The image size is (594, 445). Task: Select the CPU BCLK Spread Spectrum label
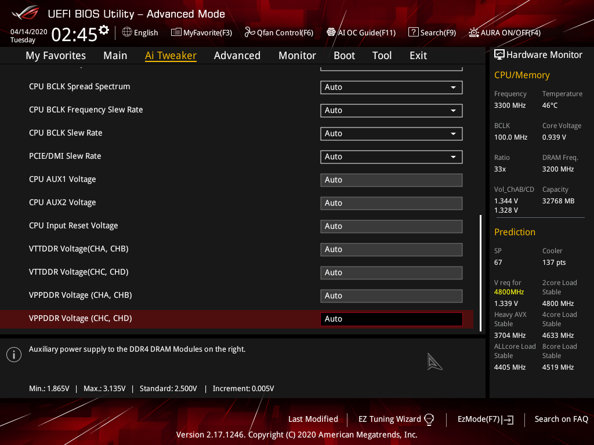point(79,87)
